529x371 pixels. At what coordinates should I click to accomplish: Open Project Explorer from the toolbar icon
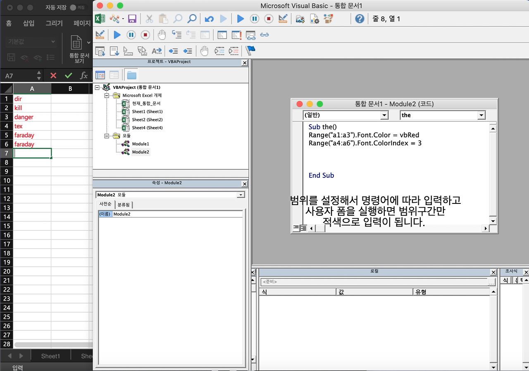pyautogui.click(x=300, y=19)
